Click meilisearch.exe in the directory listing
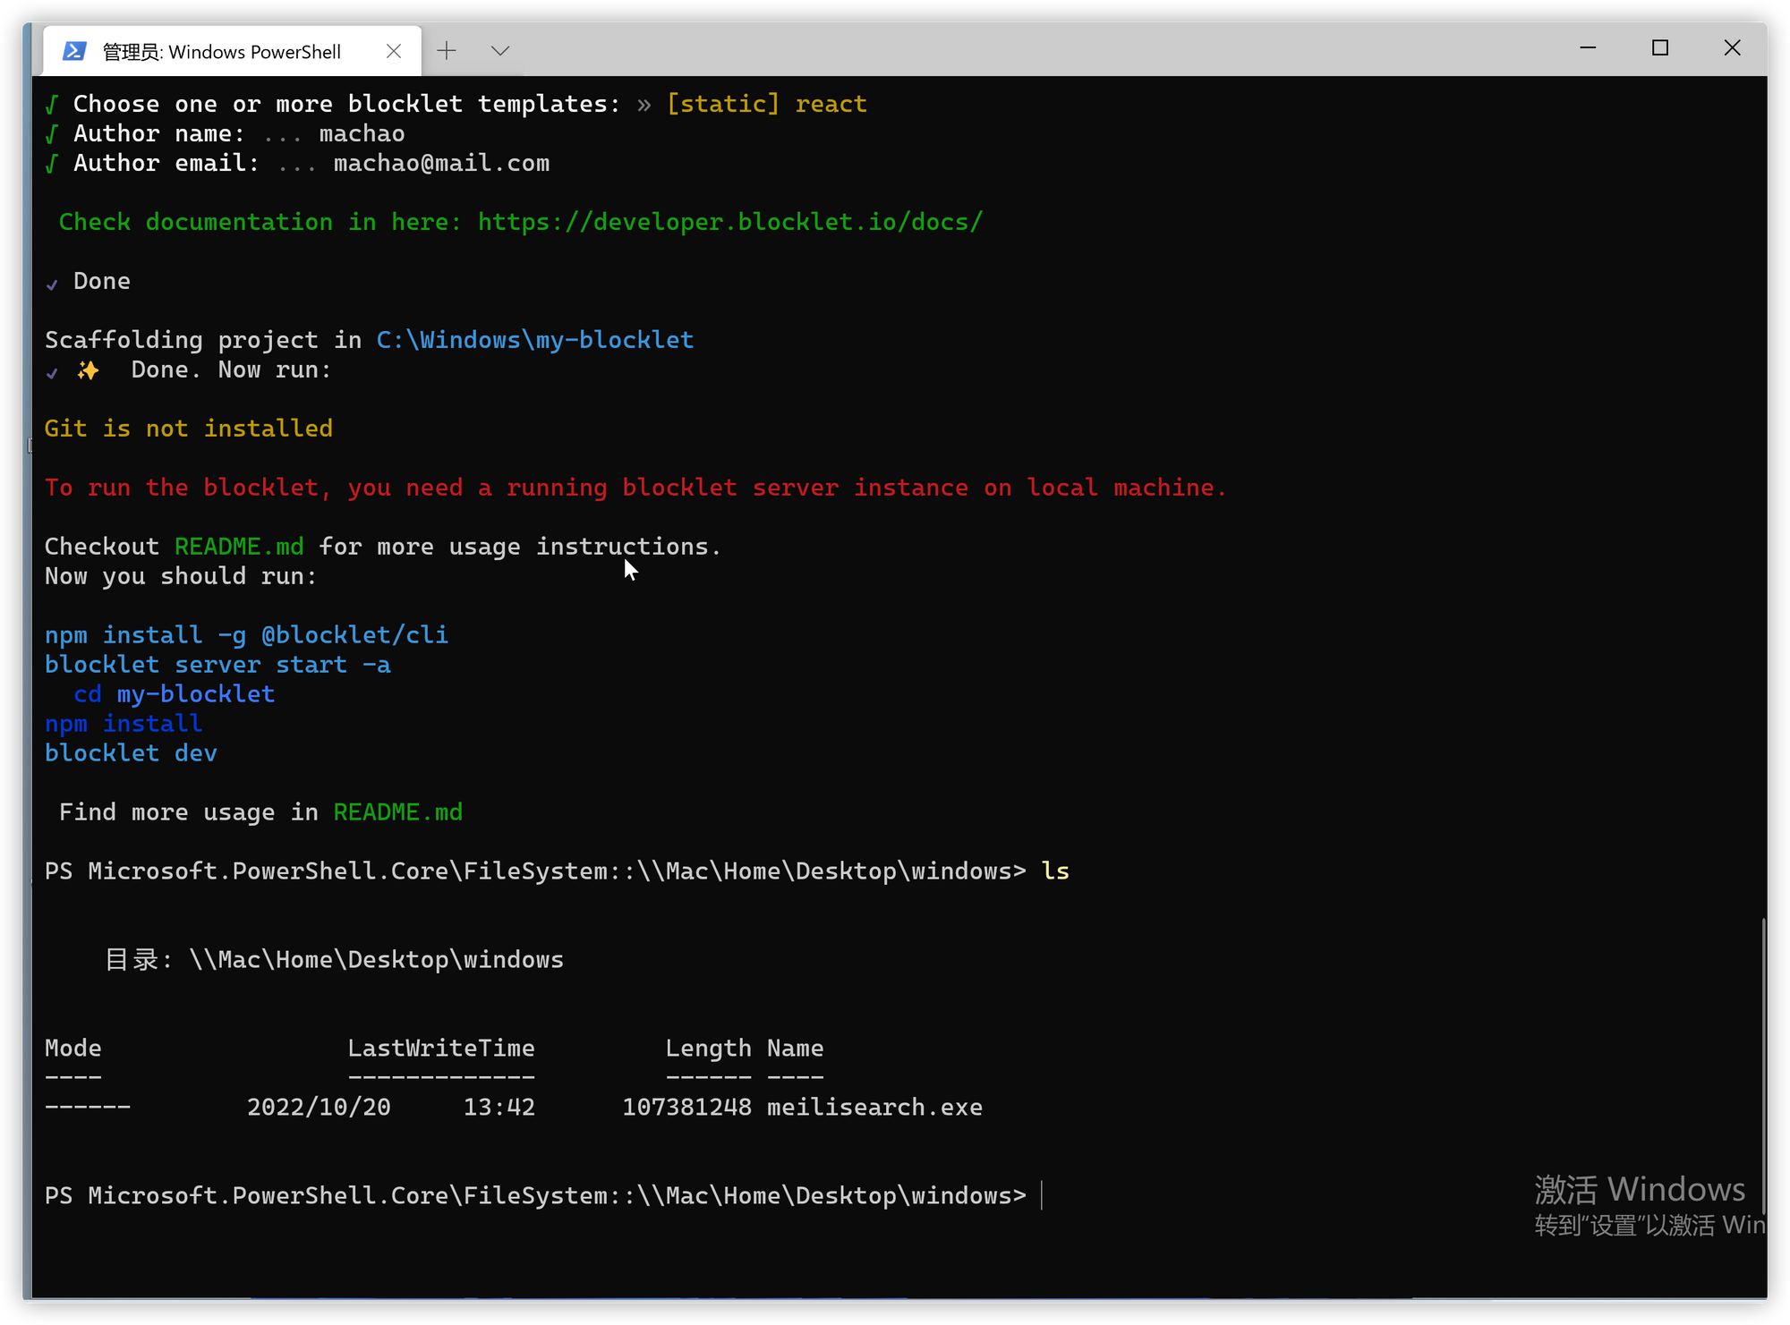Screen dimensions: 1790x1325 (874, 1107)
